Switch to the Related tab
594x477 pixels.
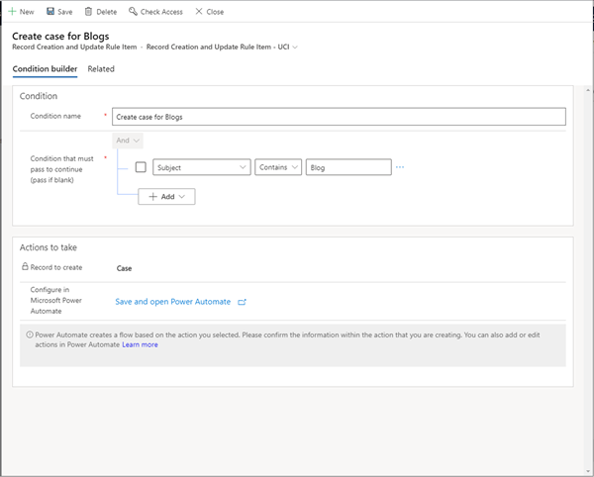[x=101, y=69]
